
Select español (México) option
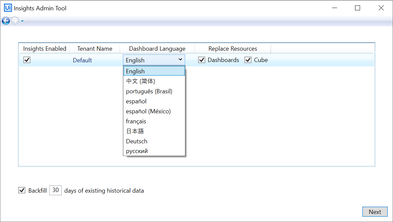point(154,111)
